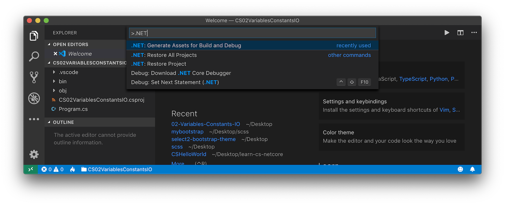Screen dimensions: 505x205
Task: Expand the .vscode folder
Action: (x=68, y=72)
